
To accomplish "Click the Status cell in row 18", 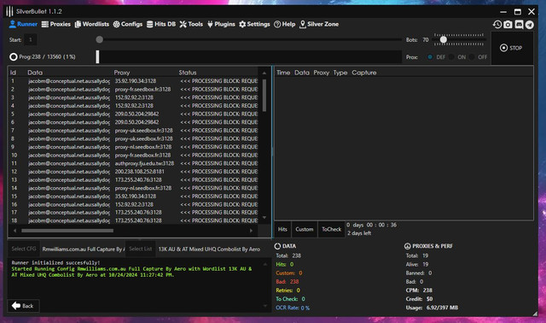I will pyautogui.click(x=219, y=220).
